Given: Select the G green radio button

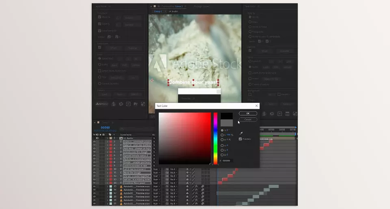Looking at the screenshot, I should coord(222,150).
